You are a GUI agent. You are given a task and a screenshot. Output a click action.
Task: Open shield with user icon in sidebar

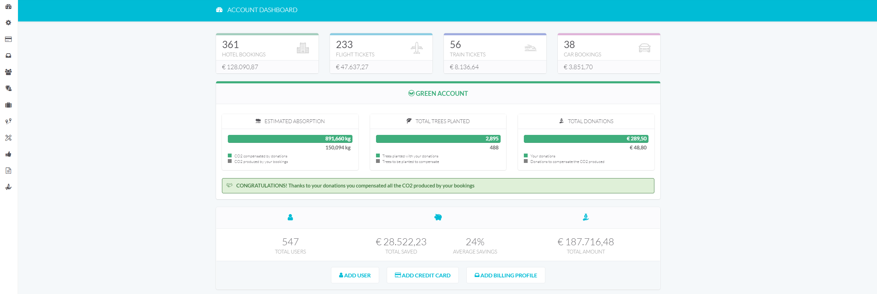pos(8,89)
